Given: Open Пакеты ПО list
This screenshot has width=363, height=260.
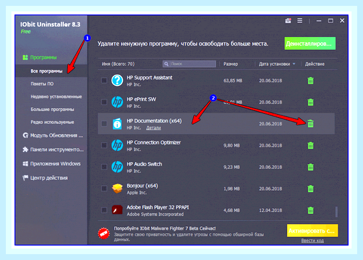Looking at the screenshot, I should click(x=42, y=84).
